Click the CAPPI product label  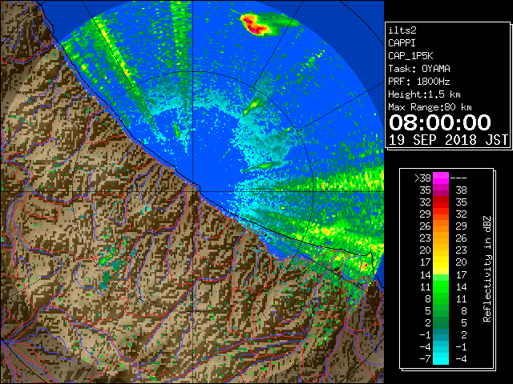(x=402, y=43)
